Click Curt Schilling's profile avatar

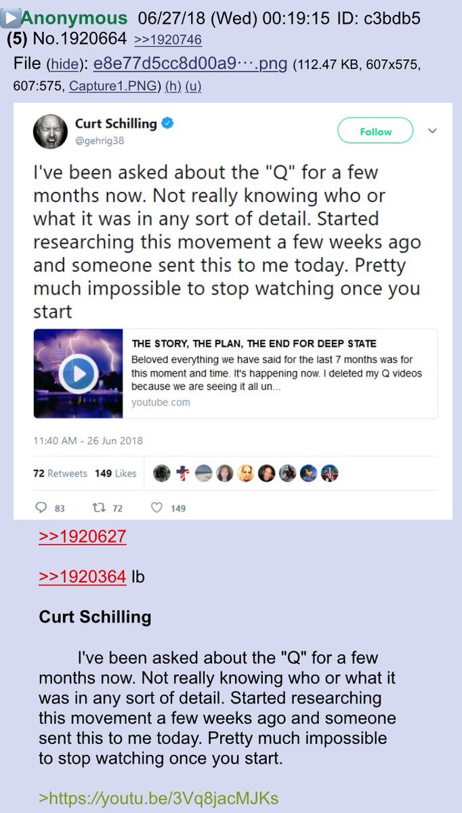point(50,131)
